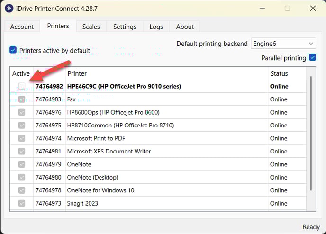This screenshot has height=234, width=326.
Task: Switch to the Account tab
Action: pos(22,27)
